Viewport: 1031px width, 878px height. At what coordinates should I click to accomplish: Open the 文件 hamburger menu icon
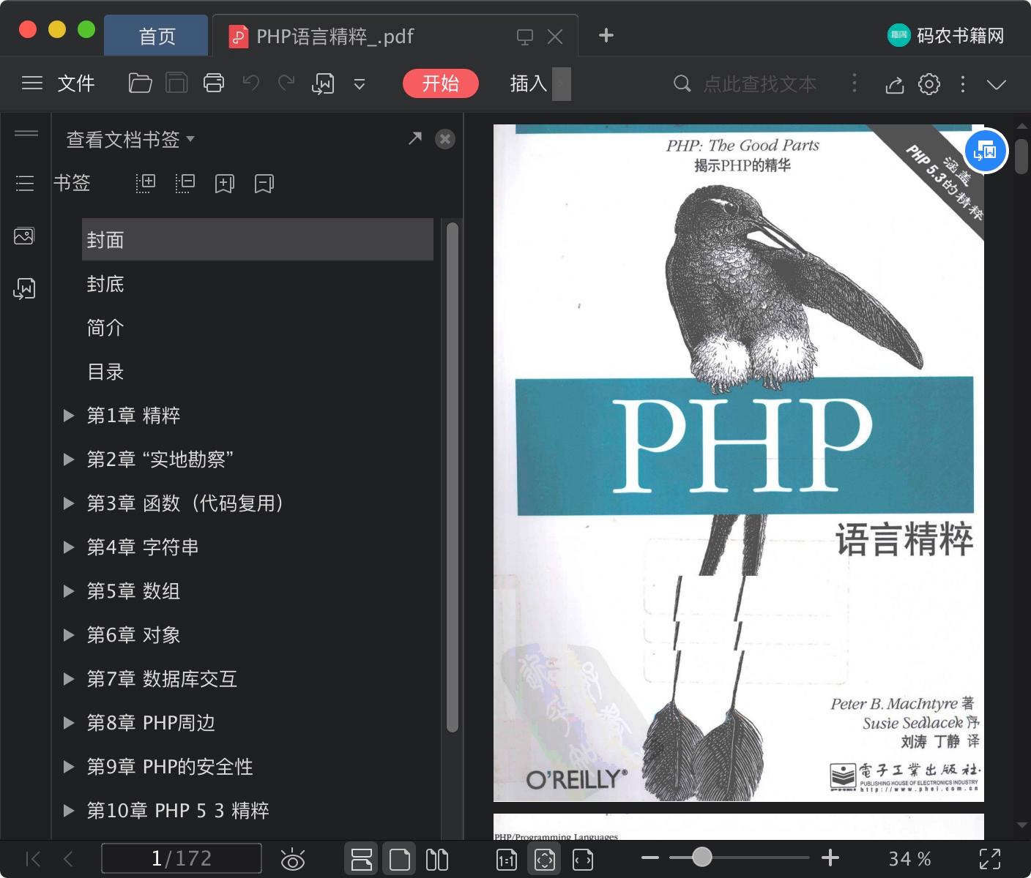coord(31,83)
